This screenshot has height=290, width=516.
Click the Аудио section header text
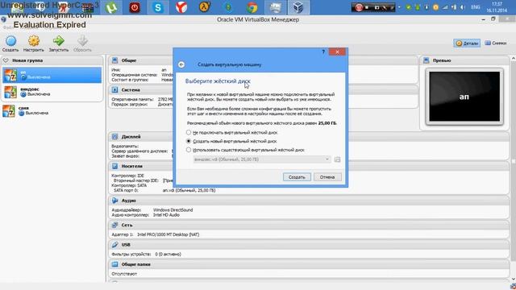(x=129, y=201)
